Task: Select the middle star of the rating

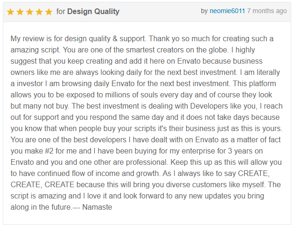Action: click(29, 12)
